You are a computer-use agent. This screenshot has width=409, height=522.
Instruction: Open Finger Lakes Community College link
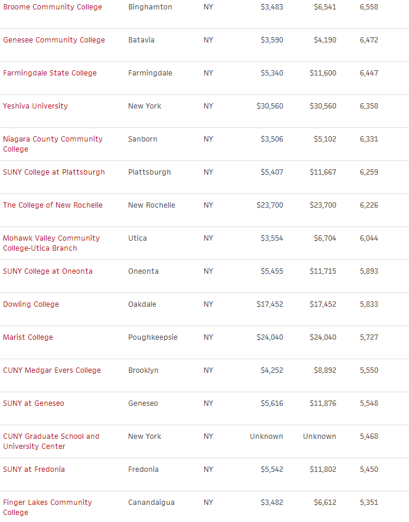coord(48,507)
